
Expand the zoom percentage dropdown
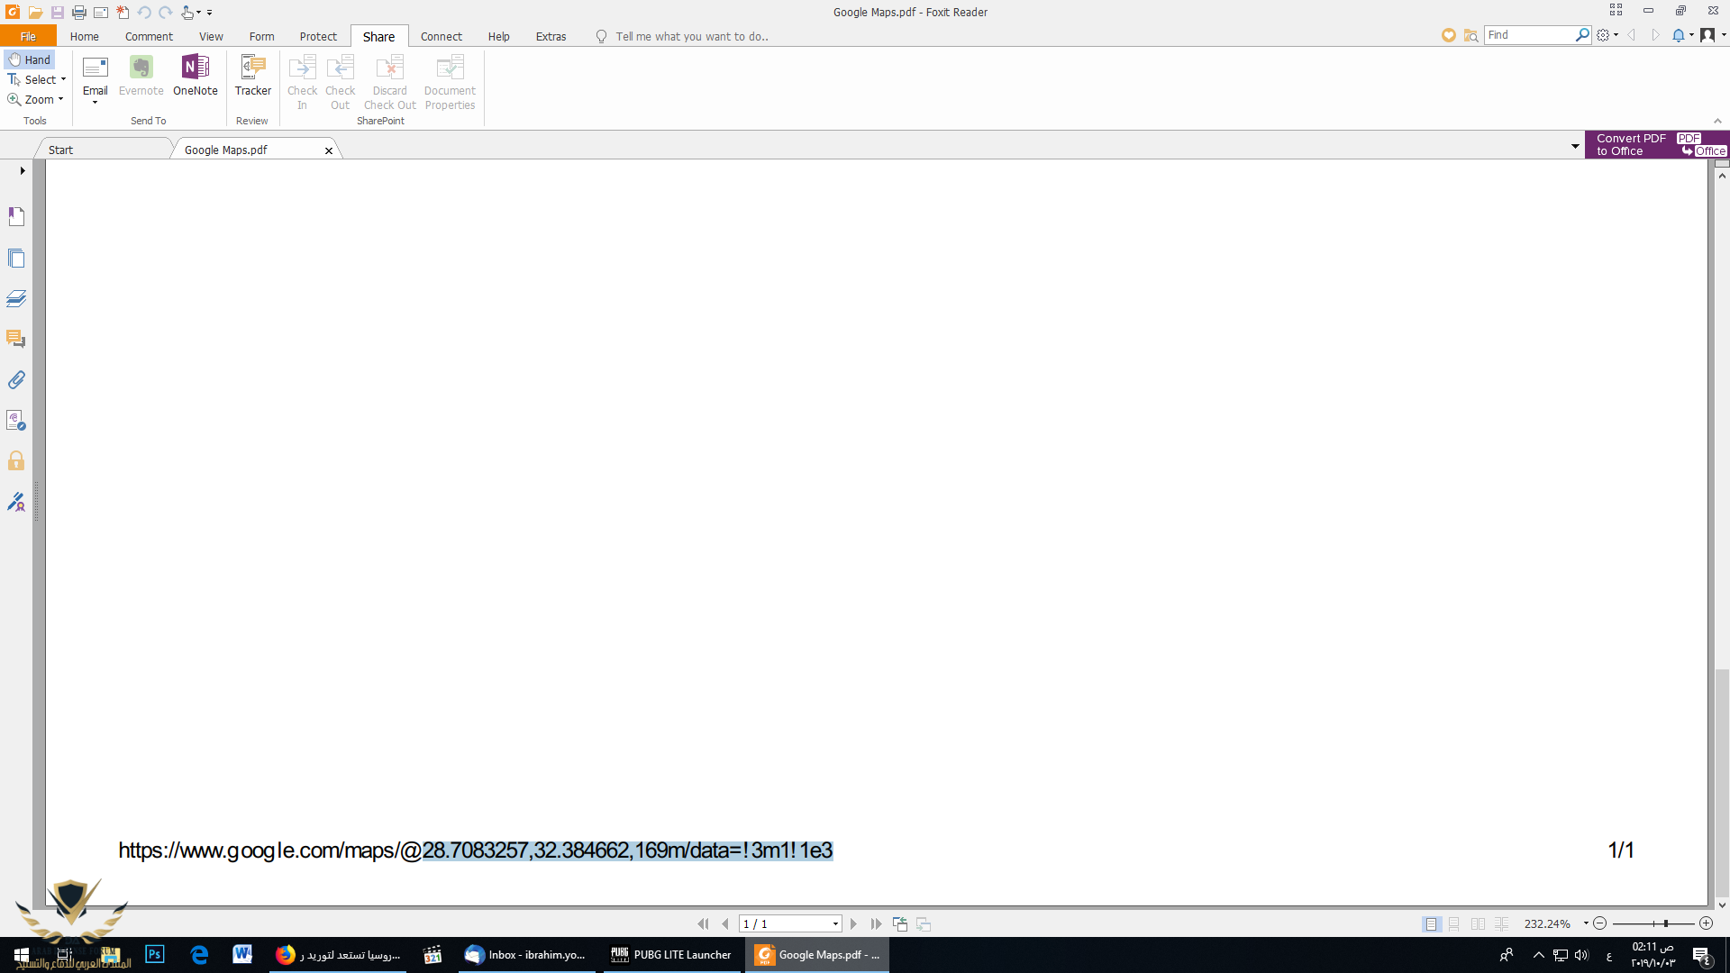coord(1586,923)
